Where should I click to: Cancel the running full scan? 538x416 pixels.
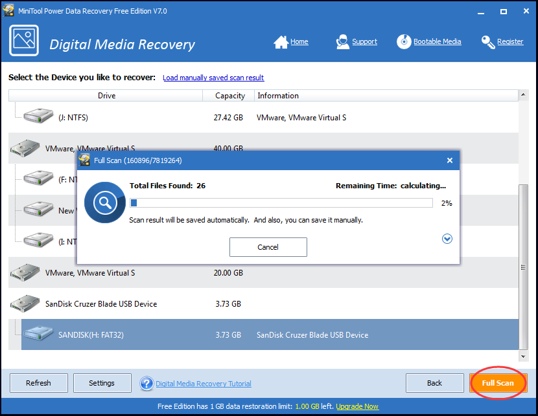click(x=268, y=247)
